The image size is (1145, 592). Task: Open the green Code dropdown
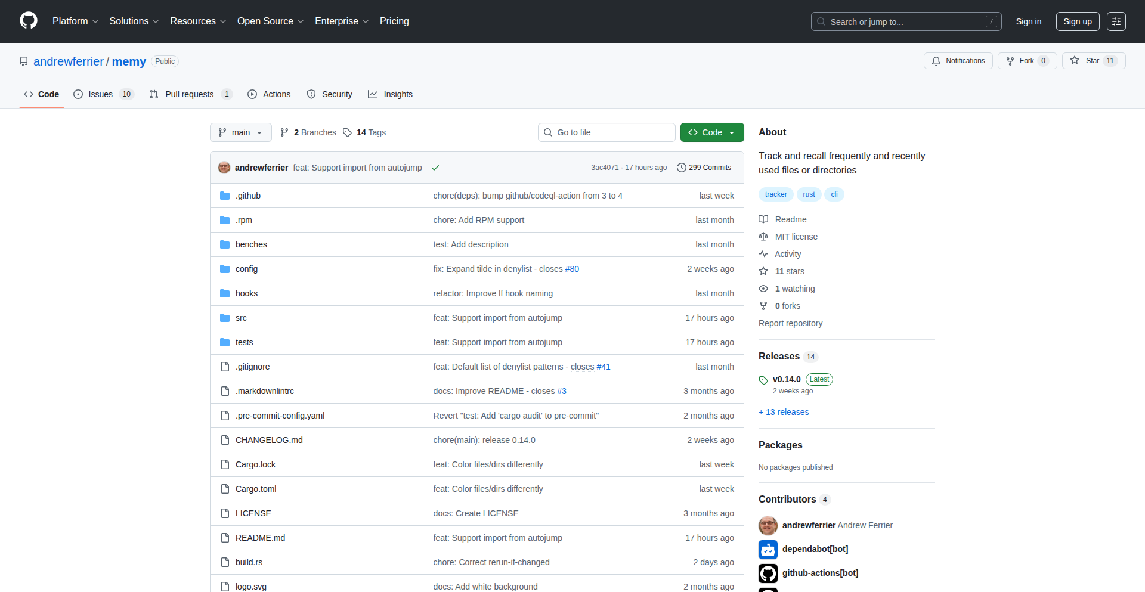coord(711,132)
